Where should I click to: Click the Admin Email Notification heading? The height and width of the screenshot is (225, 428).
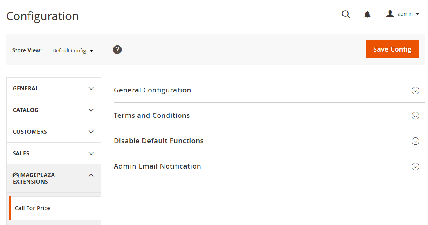tap(158, 166)
